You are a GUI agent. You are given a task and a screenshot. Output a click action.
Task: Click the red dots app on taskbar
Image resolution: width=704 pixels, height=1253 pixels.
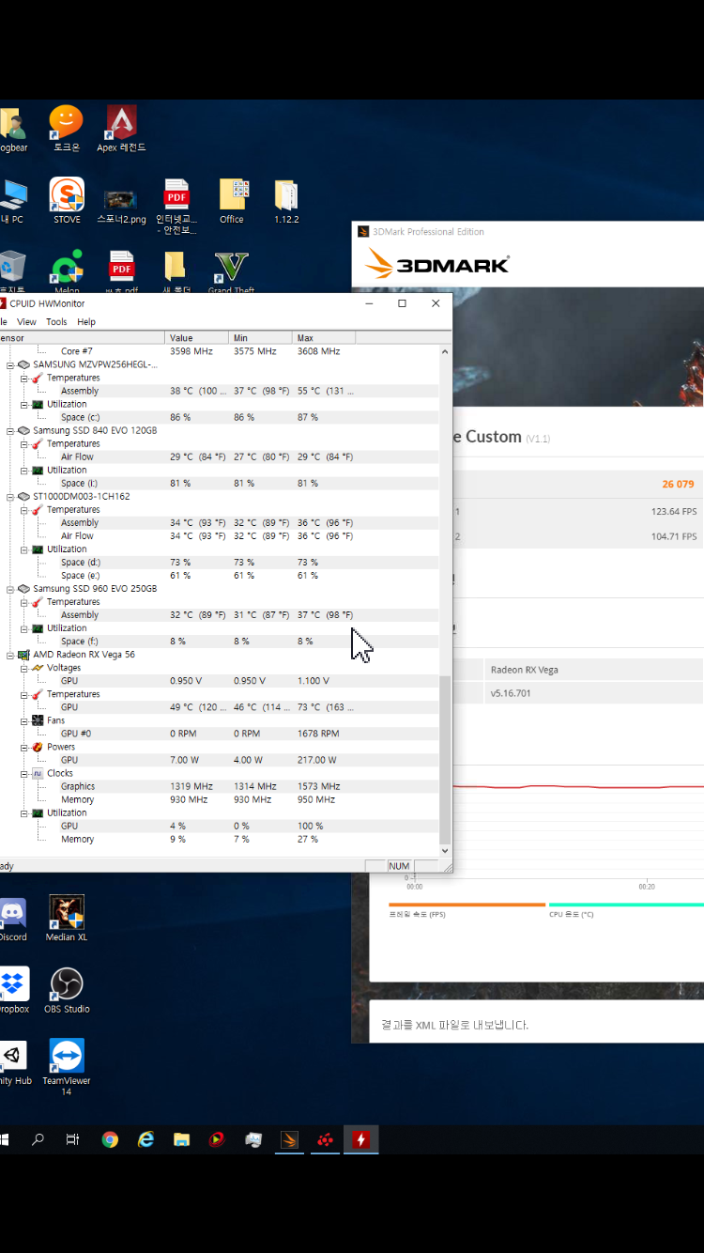click(x=325, y=1139)
